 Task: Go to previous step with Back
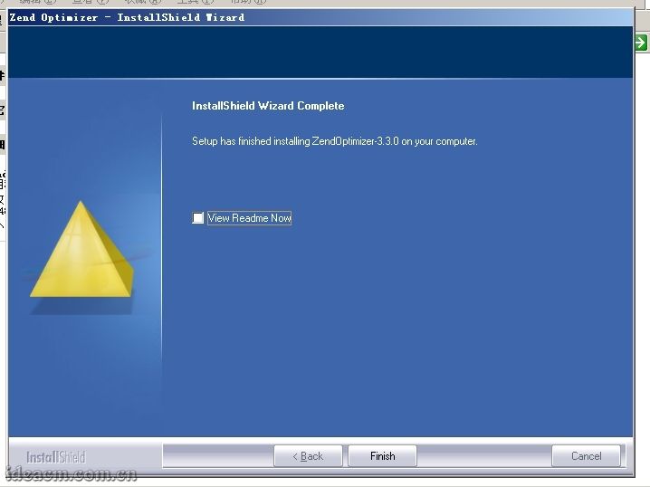click(308, 456)
